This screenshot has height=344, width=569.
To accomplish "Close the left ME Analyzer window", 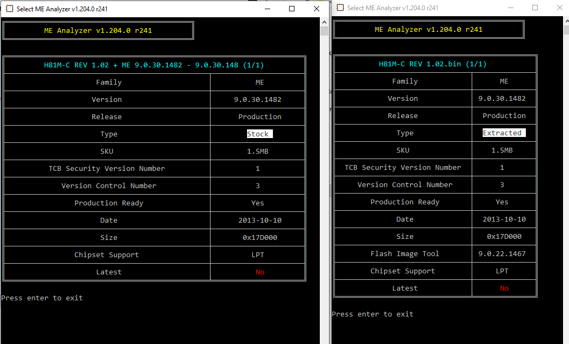I will point(317,9).
